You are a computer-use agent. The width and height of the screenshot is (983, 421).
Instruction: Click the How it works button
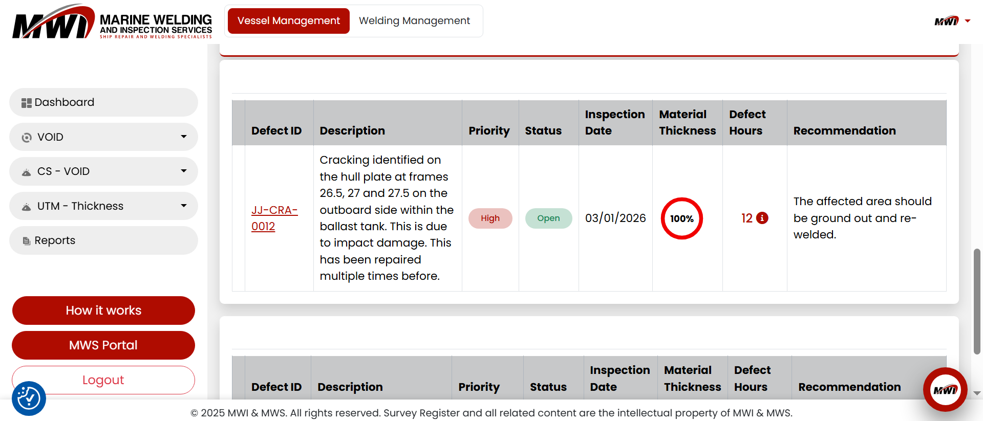103,311
